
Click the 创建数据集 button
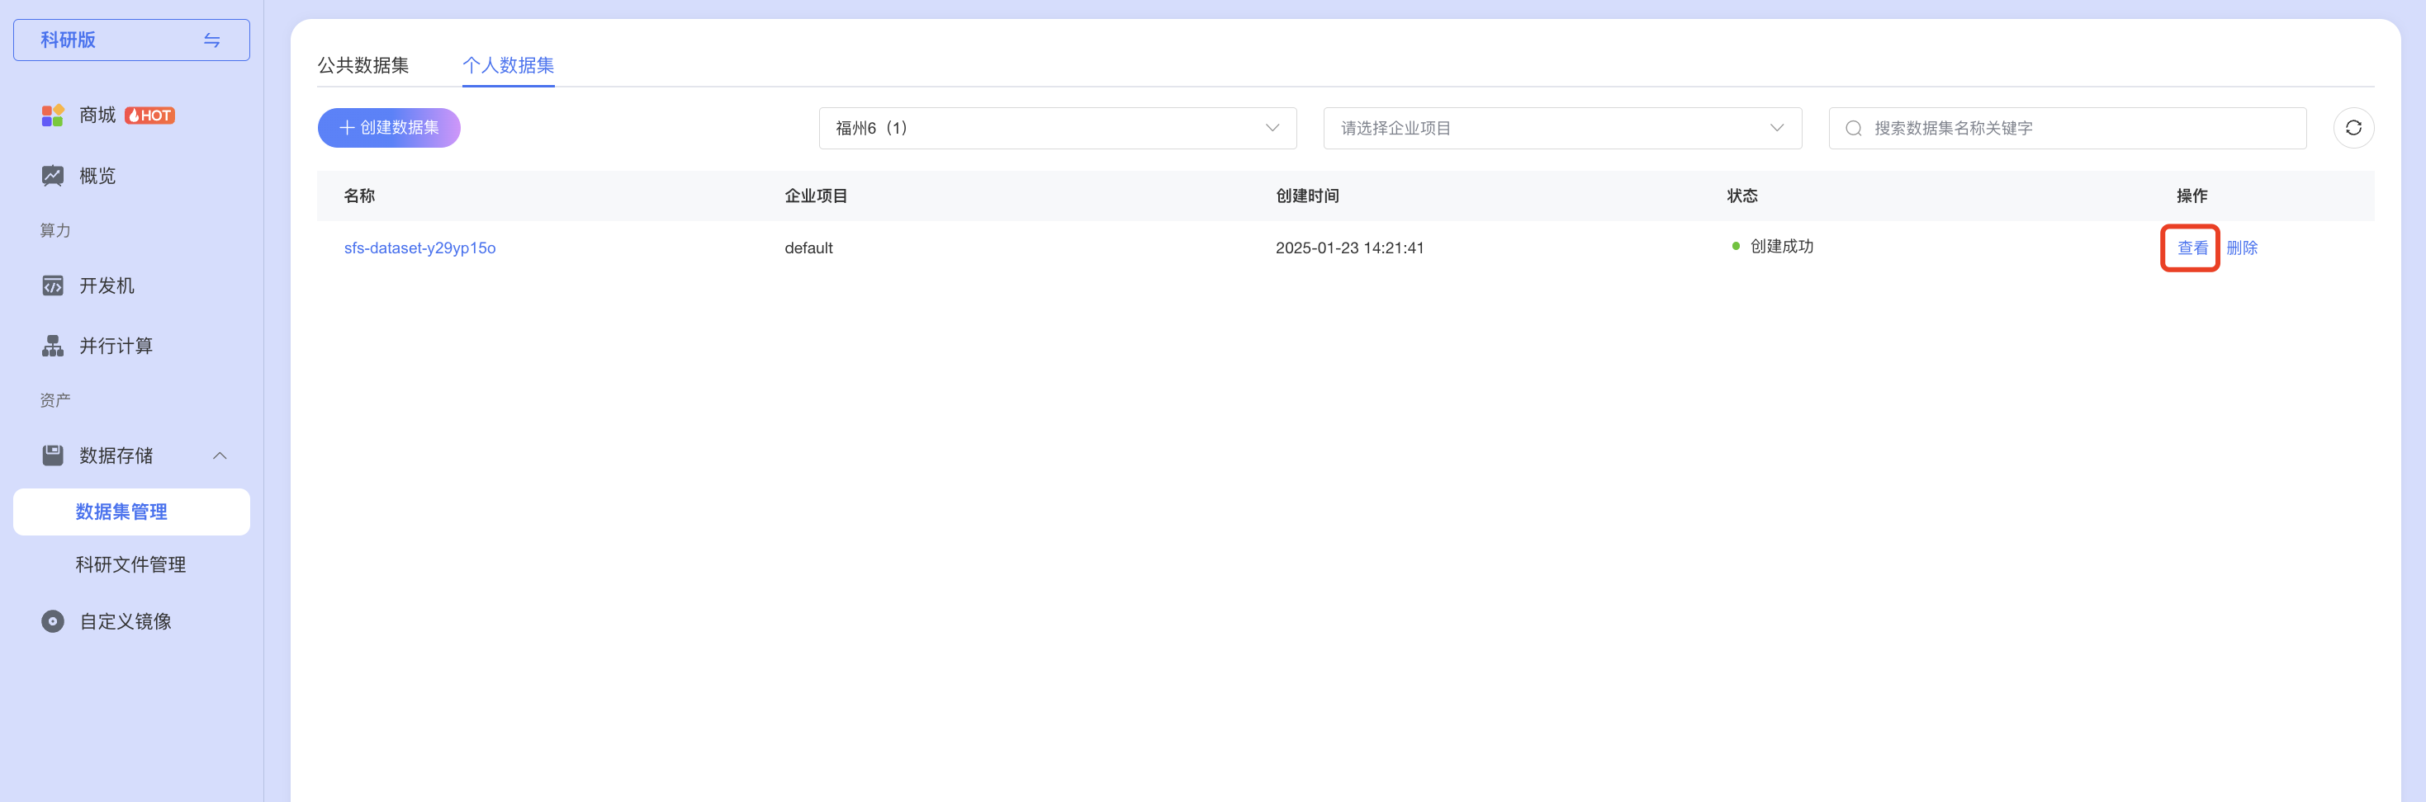389,128
